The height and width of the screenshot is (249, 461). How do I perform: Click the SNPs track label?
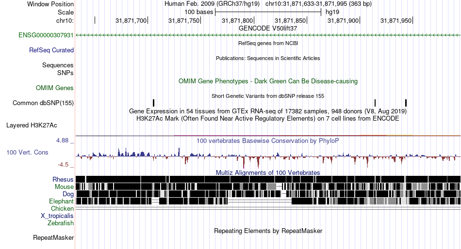pos(66,73)
